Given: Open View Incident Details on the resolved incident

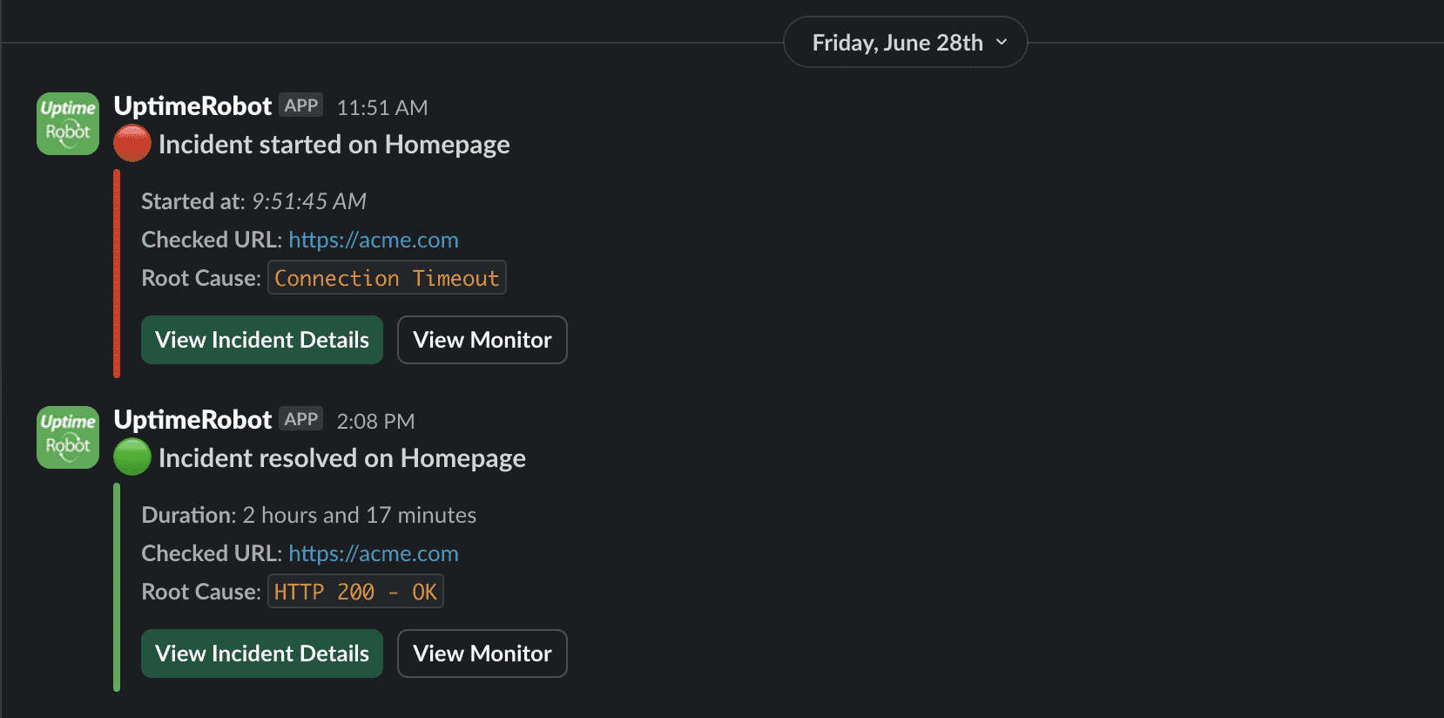Looking at the screenshot, I should (x=261, y=653).
